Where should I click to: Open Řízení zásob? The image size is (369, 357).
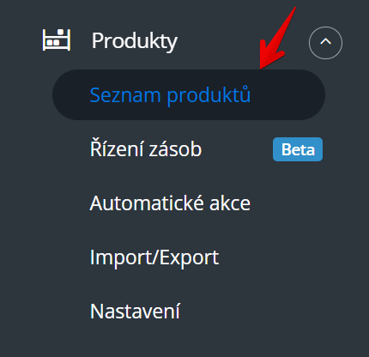(146, 149)
